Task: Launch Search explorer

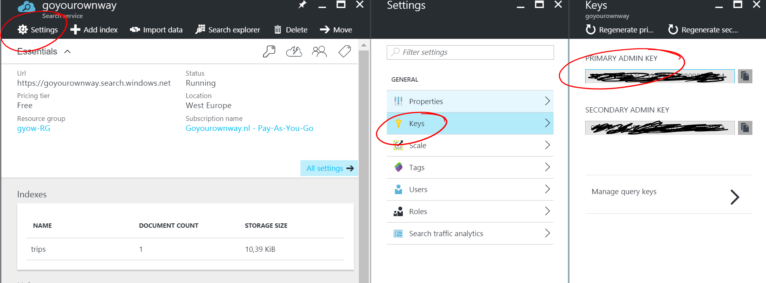Action: tap(227, 30)
